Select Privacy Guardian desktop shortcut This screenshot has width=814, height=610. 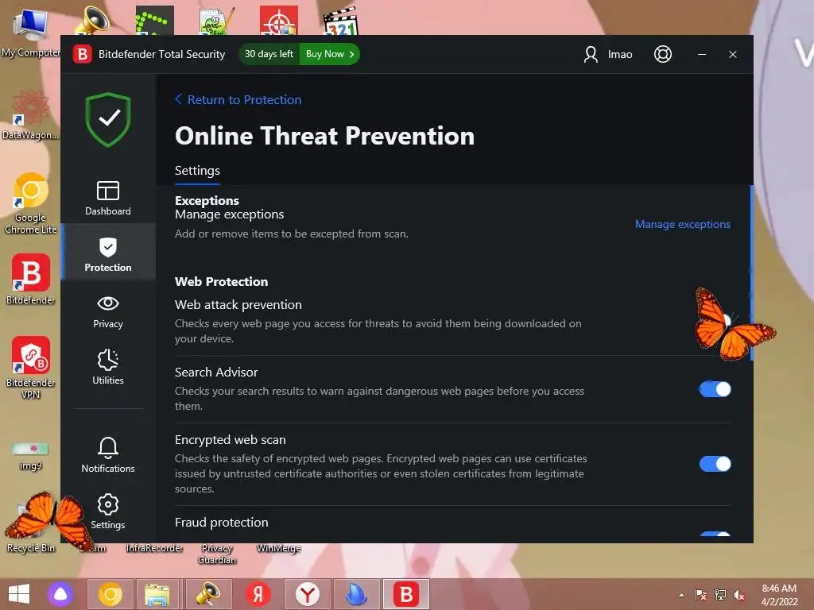[x=216, y=554]
